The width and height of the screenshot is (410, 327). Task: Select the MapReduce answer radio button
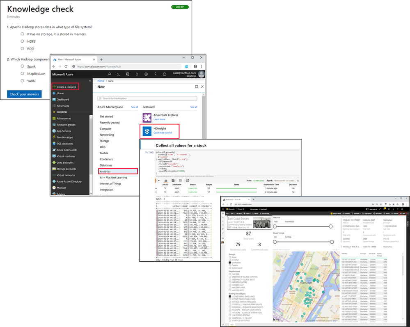[x=22, y=73]
